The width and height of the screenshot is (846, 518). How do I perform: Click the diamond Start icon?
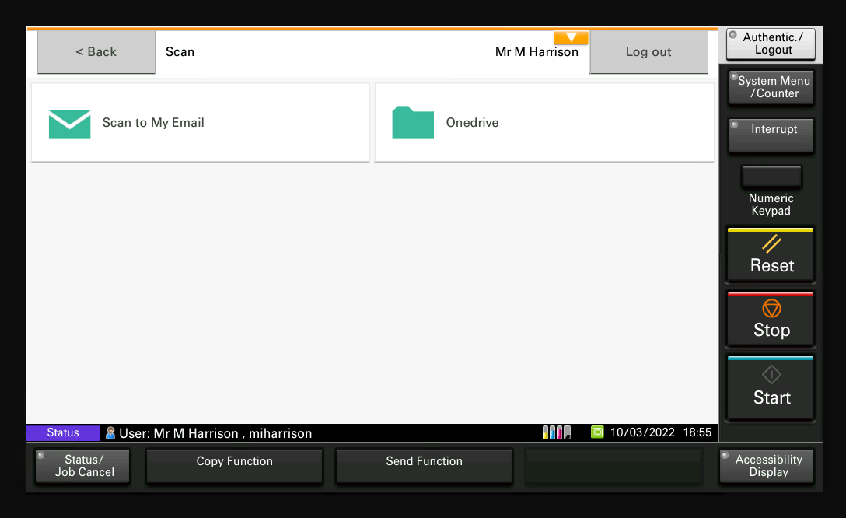[771, 374]
